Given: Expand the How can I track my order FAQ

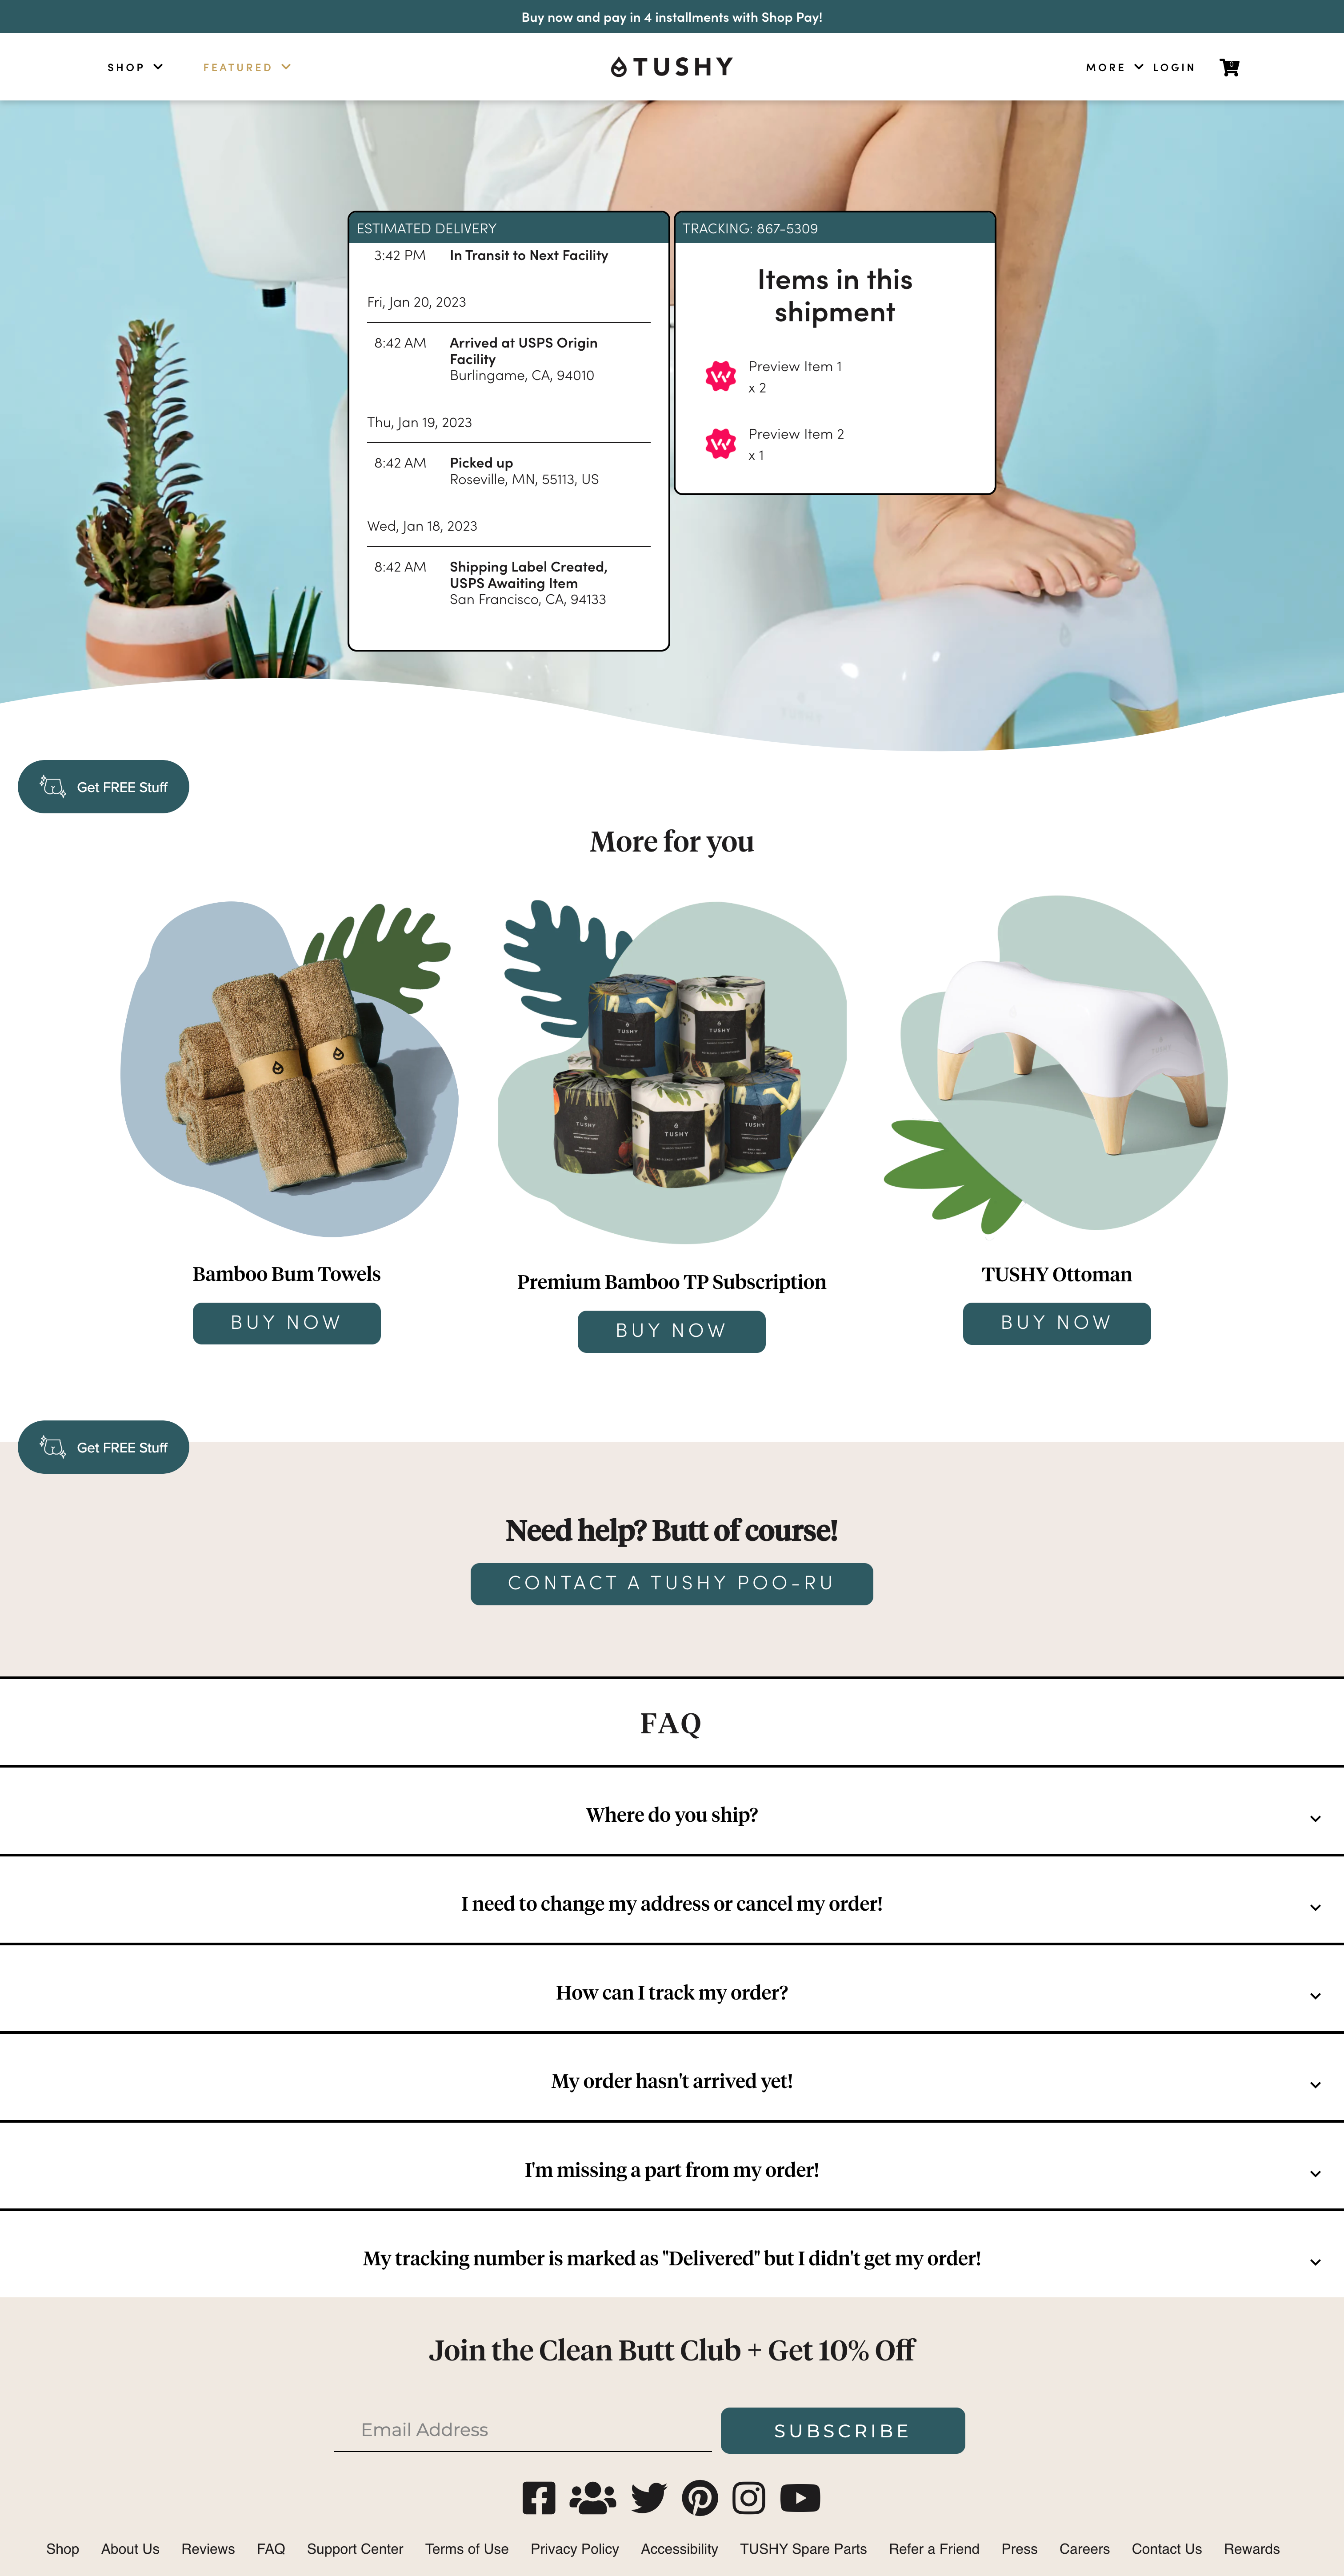Looking at the screenshot, I should pos(671,1992).
